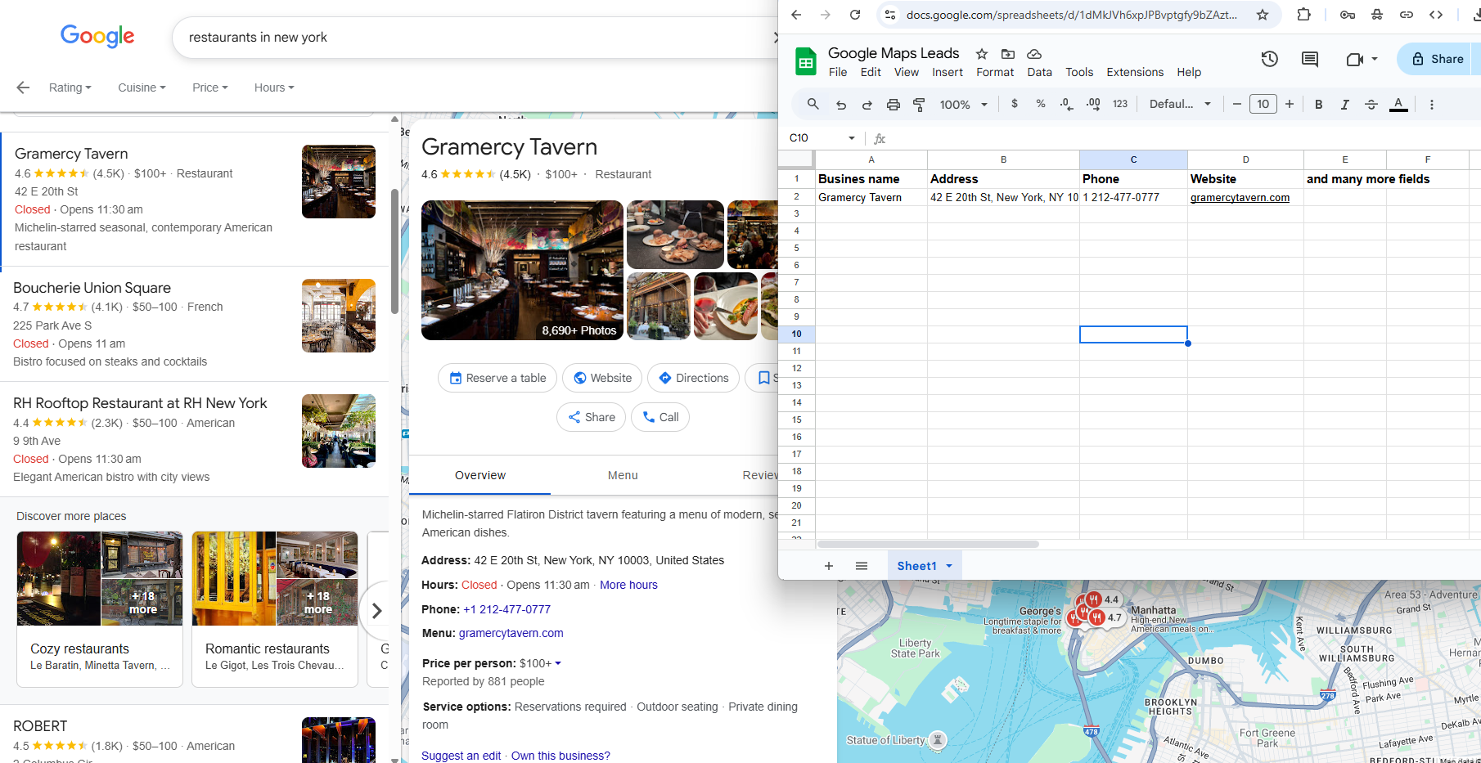The image size is (1481, 763).
Task: Click Suggest an edit link
Action: click(461, 756)
